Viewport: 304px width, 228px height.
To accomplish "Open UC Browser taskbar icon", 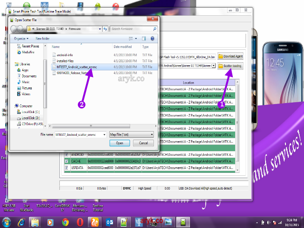I will coord(95,222).
